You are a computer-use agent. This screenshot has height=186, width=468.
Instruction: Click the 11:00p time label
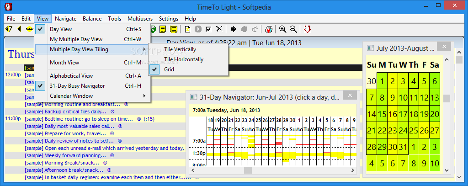pos(13,119)
